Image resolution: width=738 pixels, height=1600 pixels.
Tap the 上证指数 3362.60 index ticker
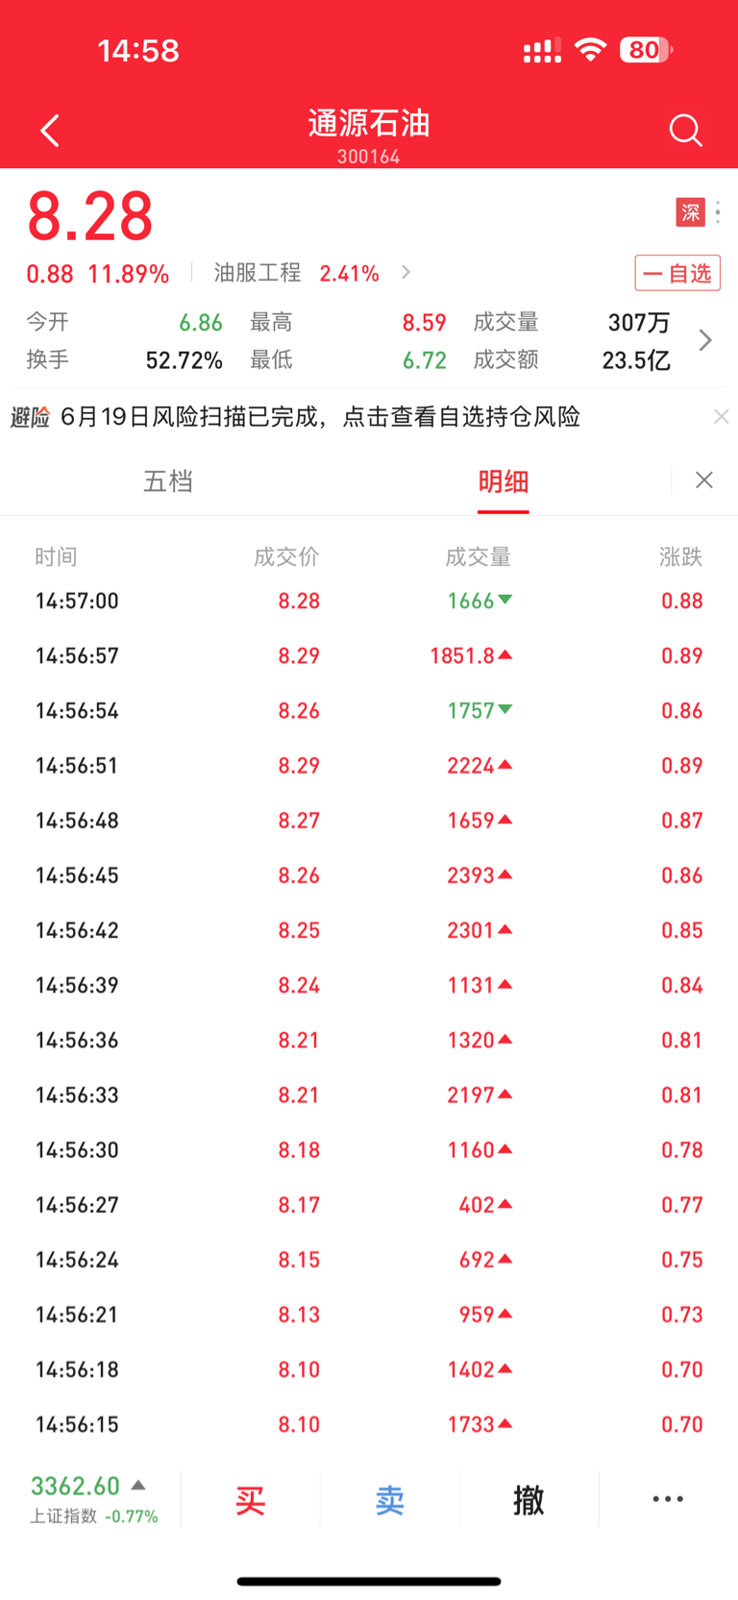[93, 1498]
